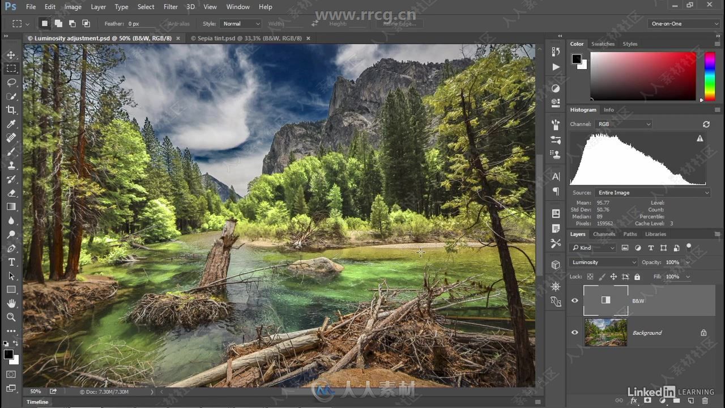
Task: Select the Zoom tool
Action: pos(11,317)
